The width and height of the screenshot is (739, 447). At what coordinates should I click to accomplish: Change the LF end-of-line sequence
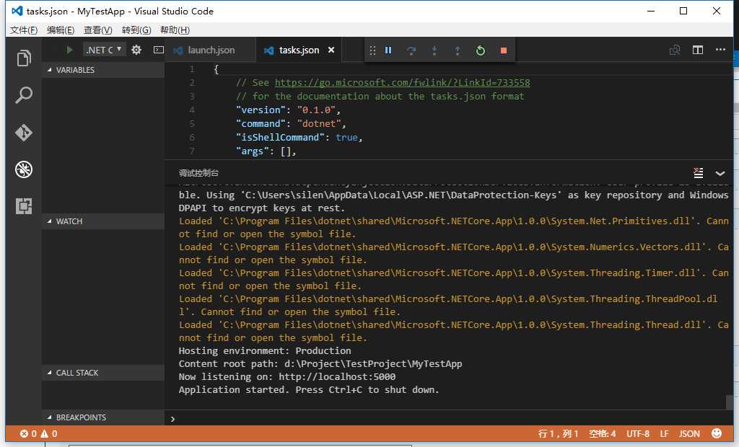click(664, 434)
